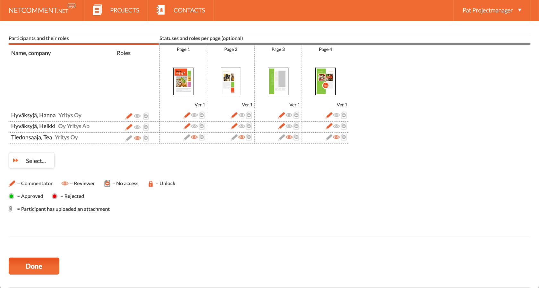Screen dimensions: 539x288
Task: Go to the CONTACTS section
Action: point(181,10)
